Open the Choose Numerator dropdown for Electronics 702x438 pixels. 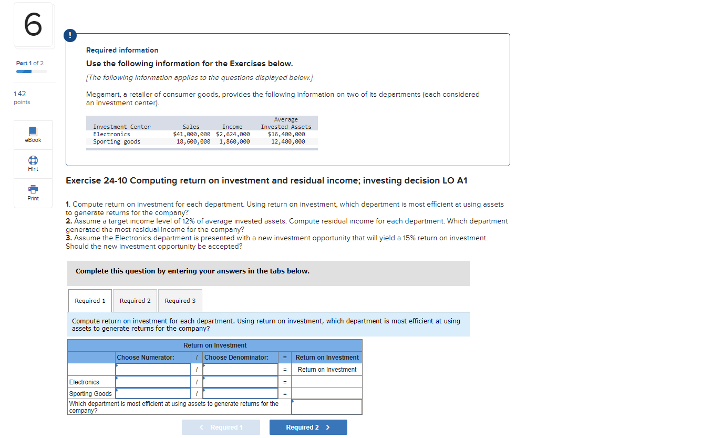click(x=153, y=382)
